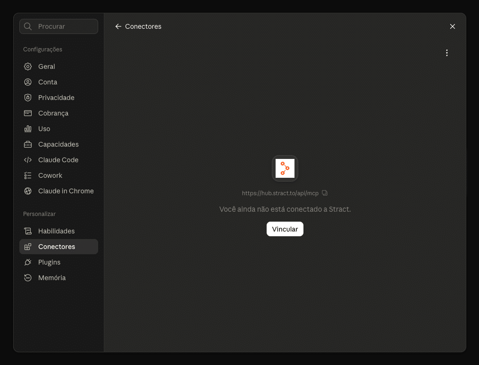Viewport: 479px width, 365px height.
Task: Copy the hub.stract.to MCP URL
Action: [x=325, y=193]
